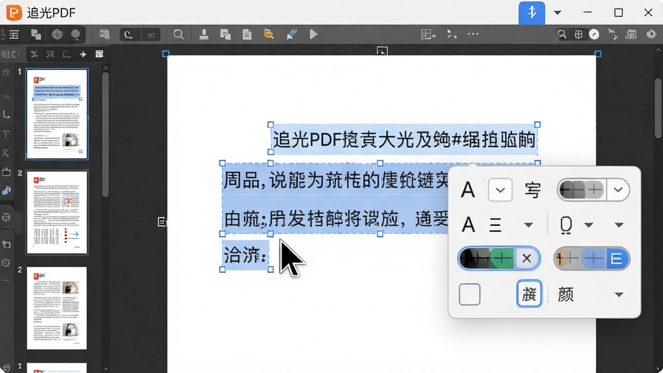Click the blue highlighted title bar button

coord(532,13)
